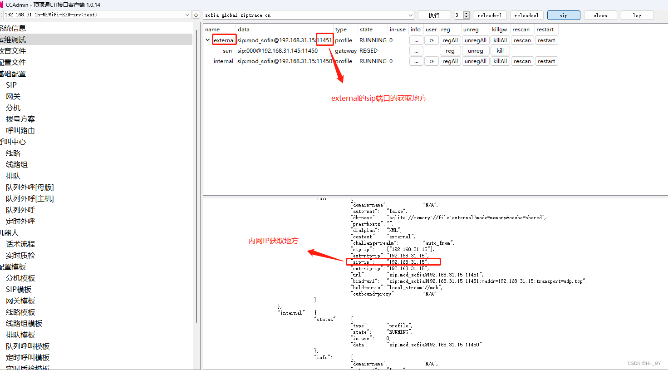Select the log toolbar button
This screenshot has width=668, height=370.
[x=637, y=15]
